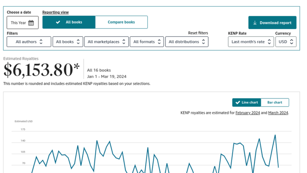Image resolution: width=307 pixels, height=173 pixels.
Task: Open the This Year date chooser
Action: click(x=23, y=23)
